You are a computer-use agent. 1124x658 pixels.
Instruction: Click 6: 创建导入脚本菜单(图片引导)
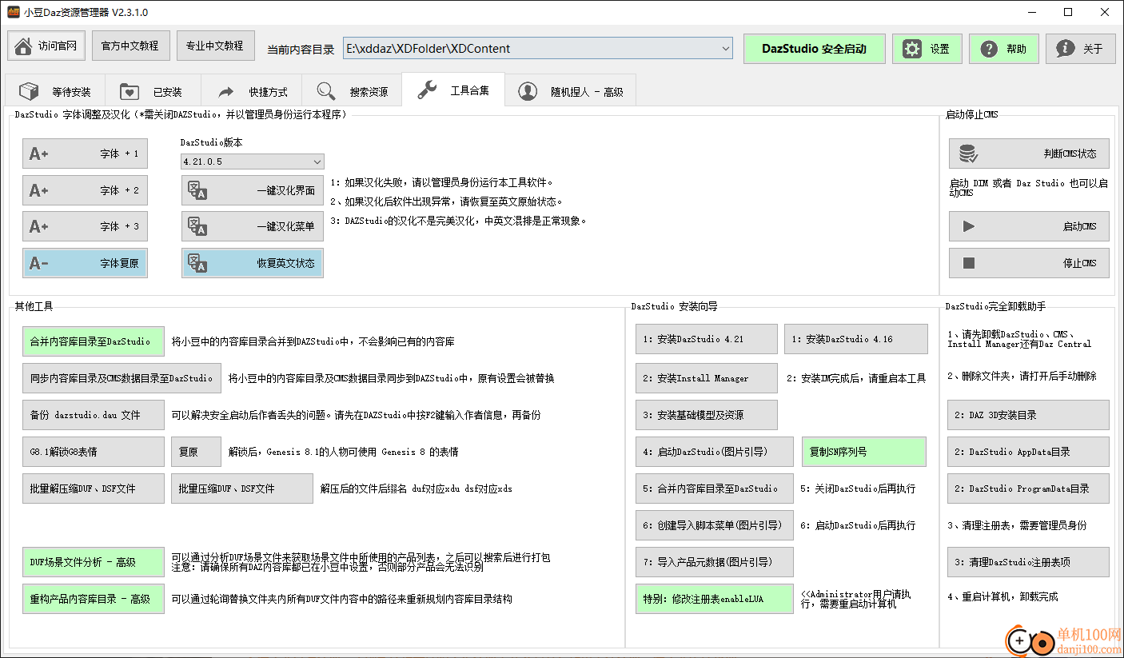[715, 525]
